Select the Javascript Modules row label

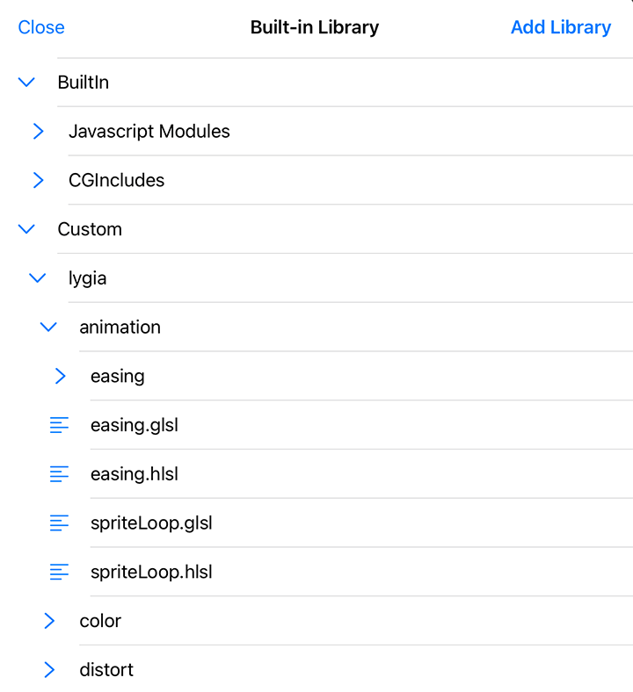(x=149, y=131)
